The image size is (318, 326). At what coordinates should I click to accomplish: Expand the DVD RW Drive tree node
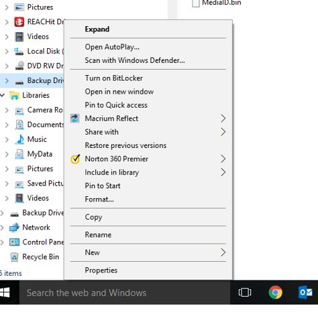click(x=7, y=66)
